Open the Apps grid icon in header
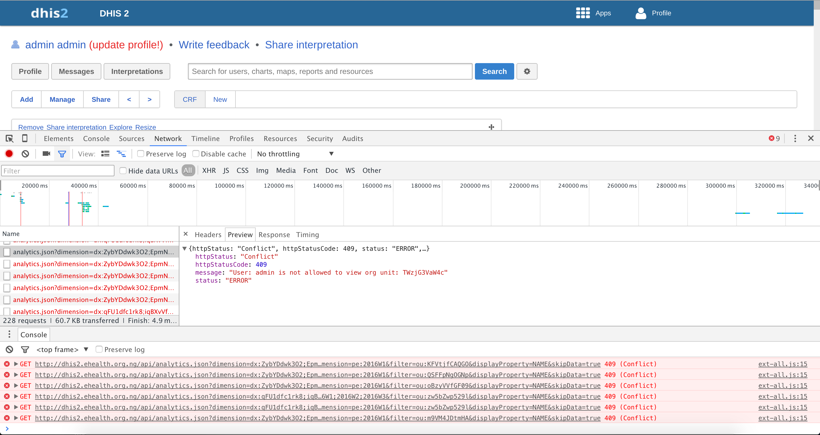 583,13
